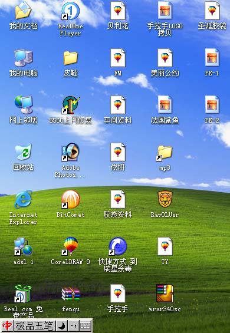This screenshot has height=333, width=230.
Task: Select the 回收站 recycle bin
Action: pos(24,152)
